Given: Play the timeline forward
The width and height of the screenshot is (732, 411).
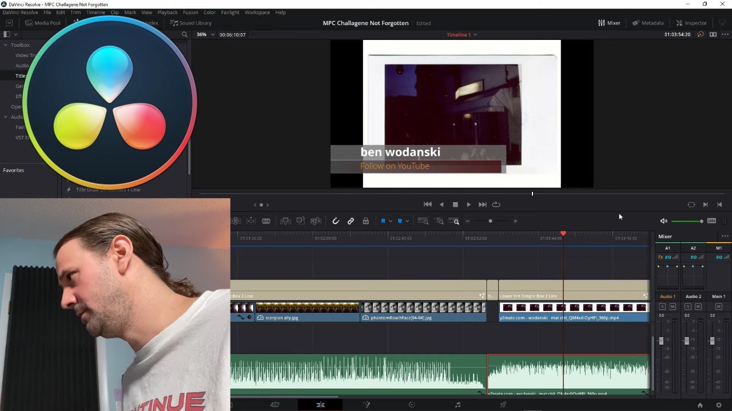Looking at the screenshot, I should [x=469, y=204].
